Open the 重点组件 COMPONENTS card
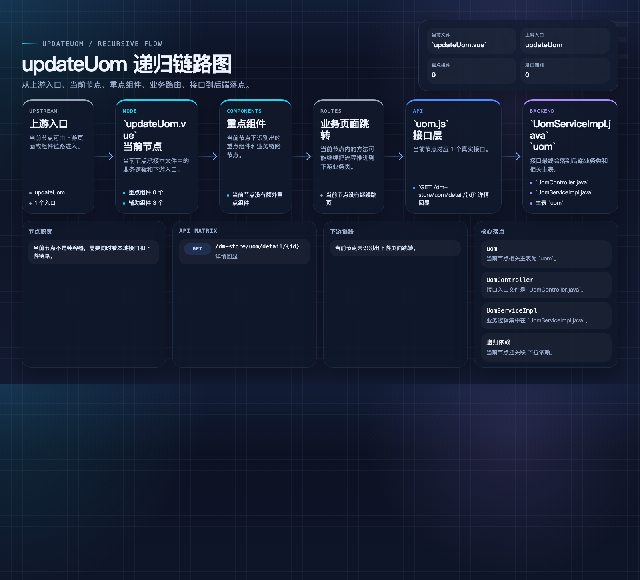The width and height of the screenshot is (640, 580). pyautogui.click(x=255, y=156)
